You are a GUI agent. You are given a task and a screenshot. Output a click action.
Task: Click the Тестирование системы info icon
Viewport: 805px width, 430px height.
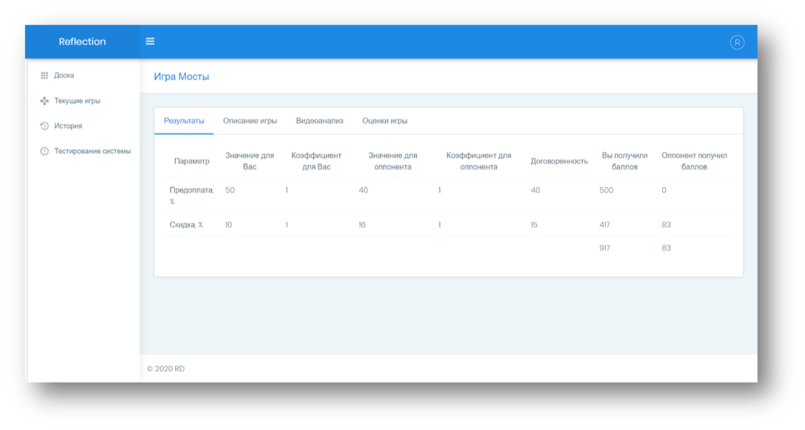(x=44, y=151)
